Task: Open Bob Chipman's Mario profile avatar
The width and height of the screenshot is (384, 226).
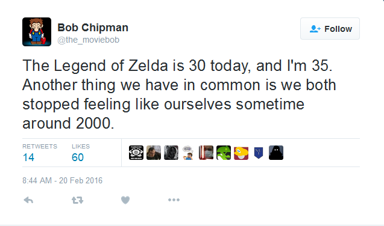Action: click(37, 32)
